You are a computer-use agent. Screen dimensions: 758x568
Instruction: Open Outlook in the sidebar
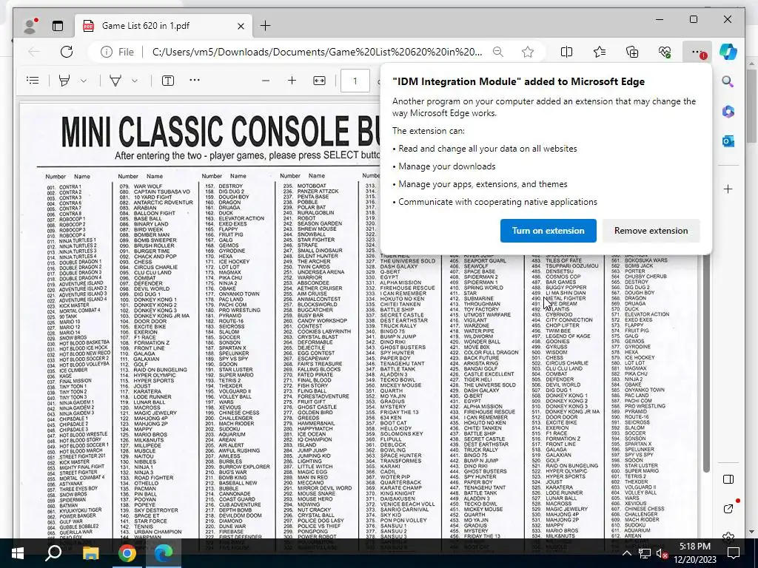coord(728,141)
